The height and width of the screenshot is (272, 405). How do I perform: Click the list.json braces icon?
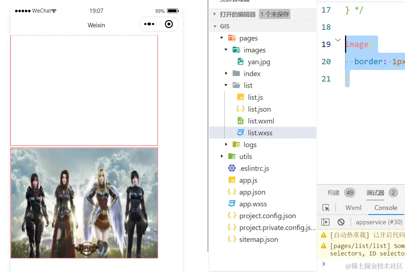point(241,109)
